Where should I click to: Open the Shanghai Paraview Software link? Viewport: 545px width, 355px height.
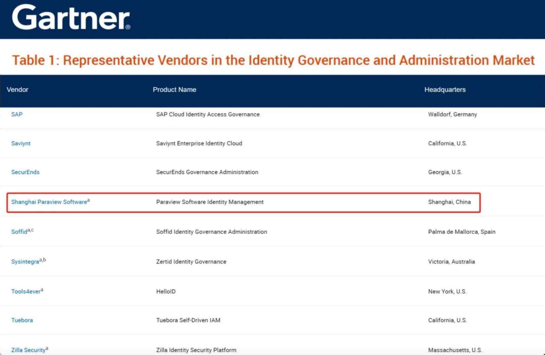(x=49, y=202)
